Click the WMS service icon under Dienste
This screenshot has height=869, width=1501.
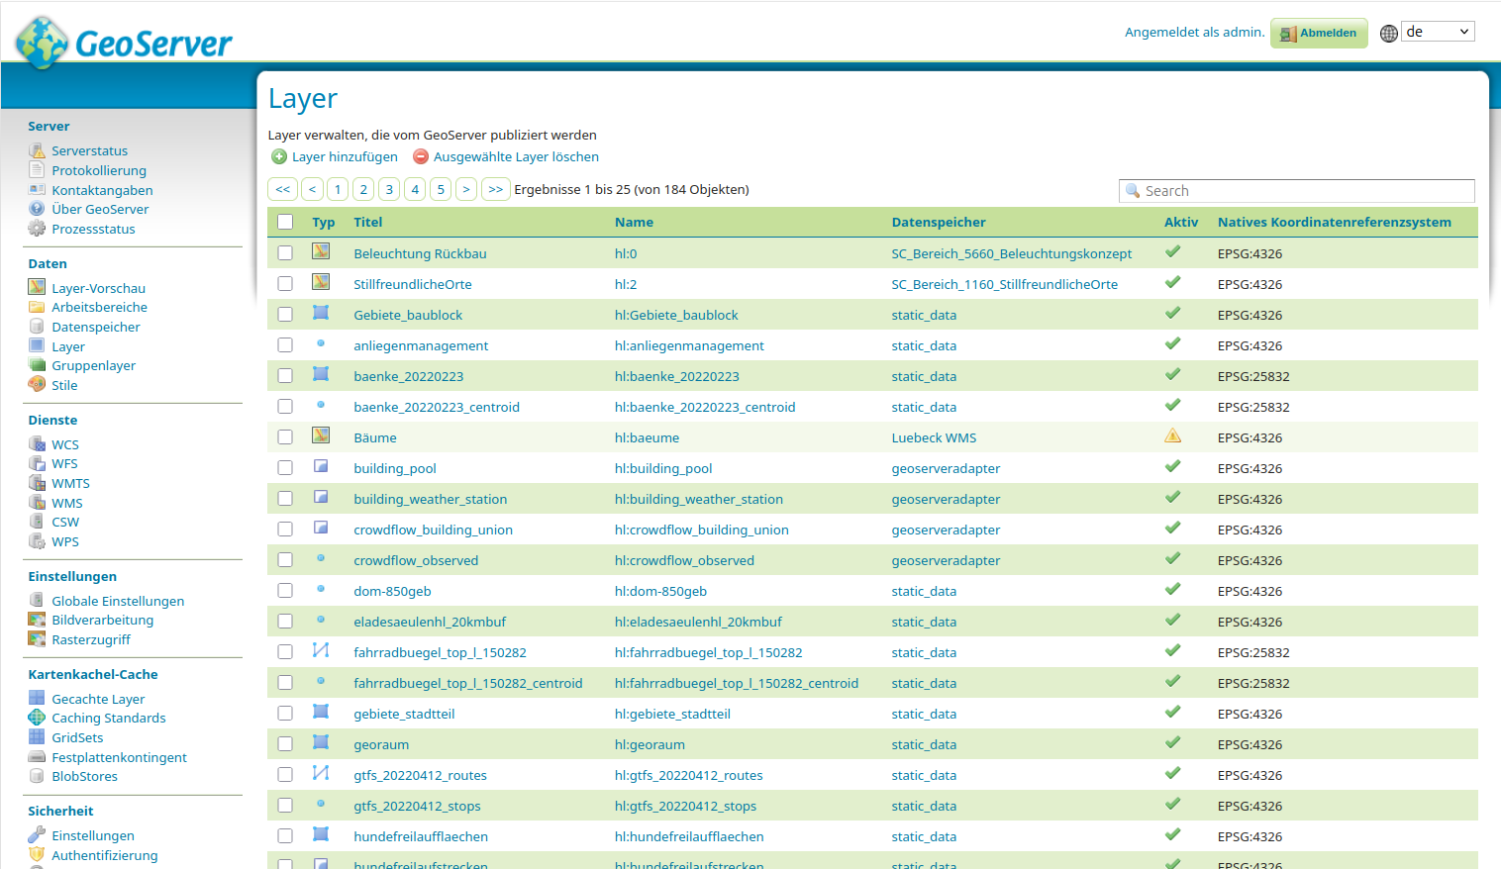point(36,503)
